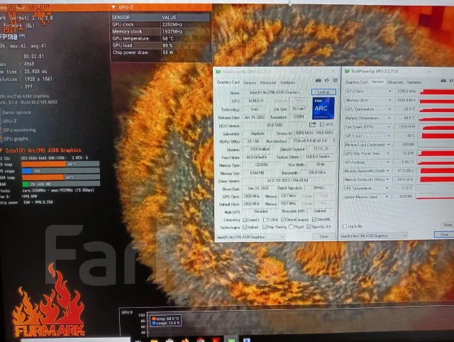
Task: Click the GPU name field showing Arc A380 Graphics
Action: pyautogui.click(x=276, y=92)
